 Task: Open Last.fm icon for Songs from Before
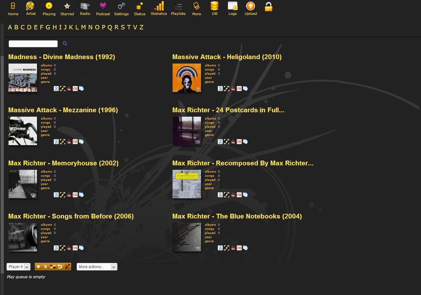coord(75,248)
